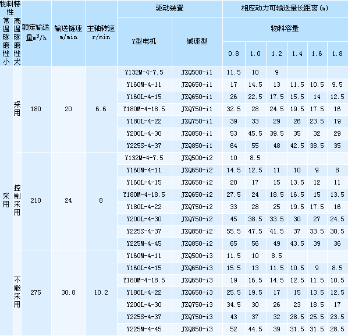Select the 不能采用 cell
The image size is (348, 336).
17,292
